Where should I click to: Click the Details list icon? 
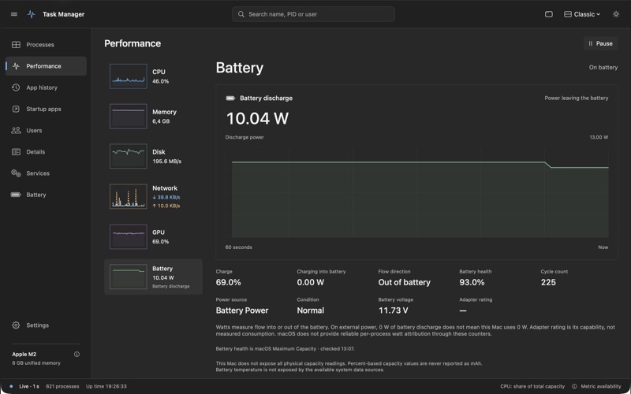[16, 152]
